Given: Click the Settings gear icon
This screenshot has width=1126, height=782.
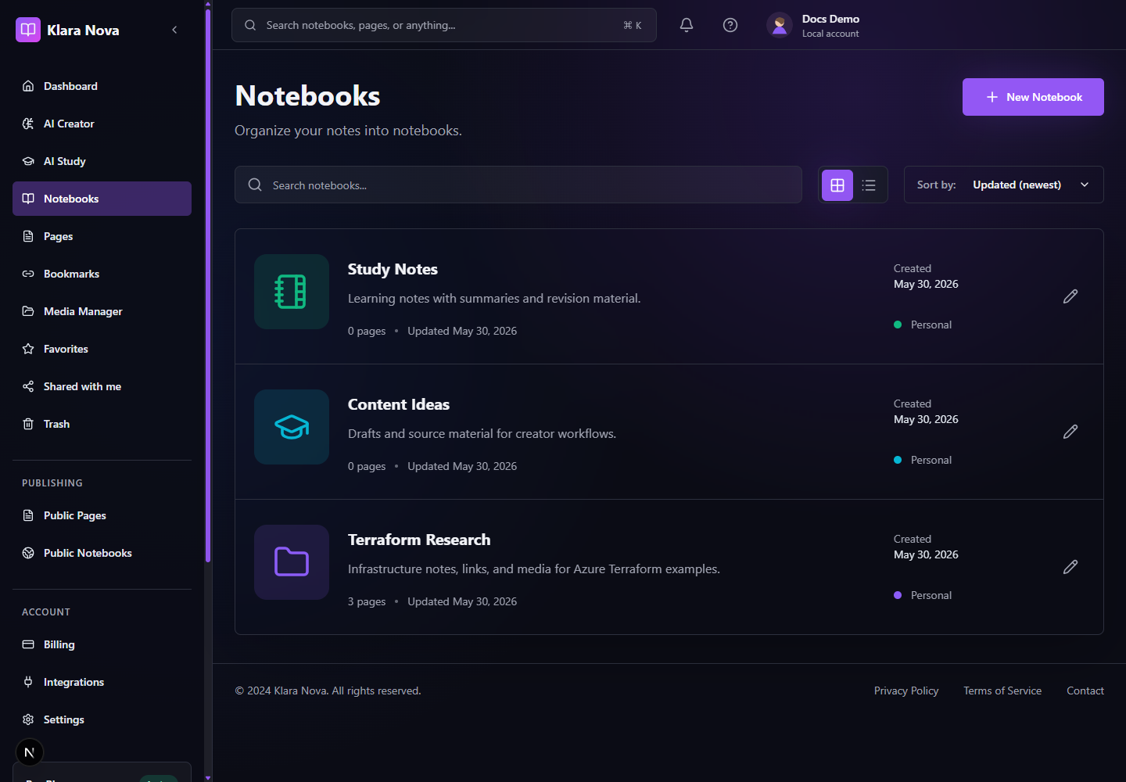Looking at the screenshot, I should coord(28,719).
